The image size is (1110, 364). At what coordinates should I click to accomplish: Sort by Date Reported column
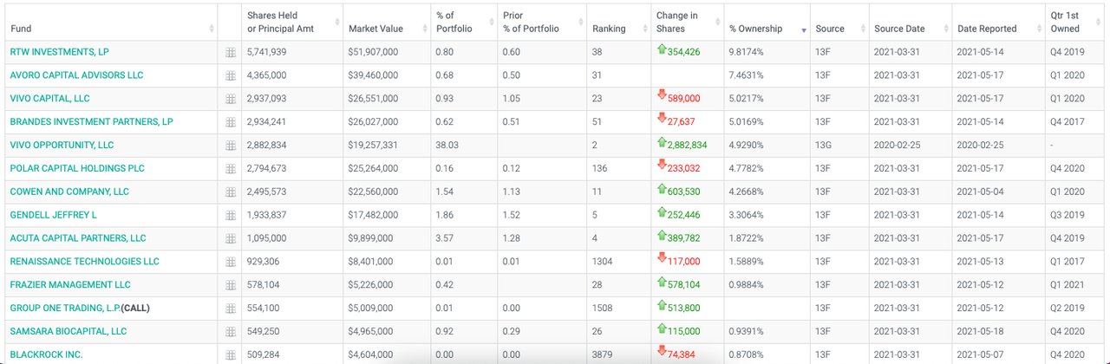coord(998,23)
